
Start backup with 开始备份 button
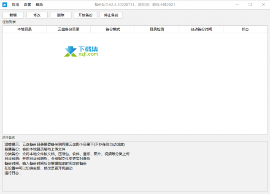tap(85, 15)
